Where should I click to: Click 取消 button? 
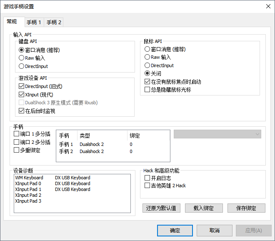click(x=215, y=230)
